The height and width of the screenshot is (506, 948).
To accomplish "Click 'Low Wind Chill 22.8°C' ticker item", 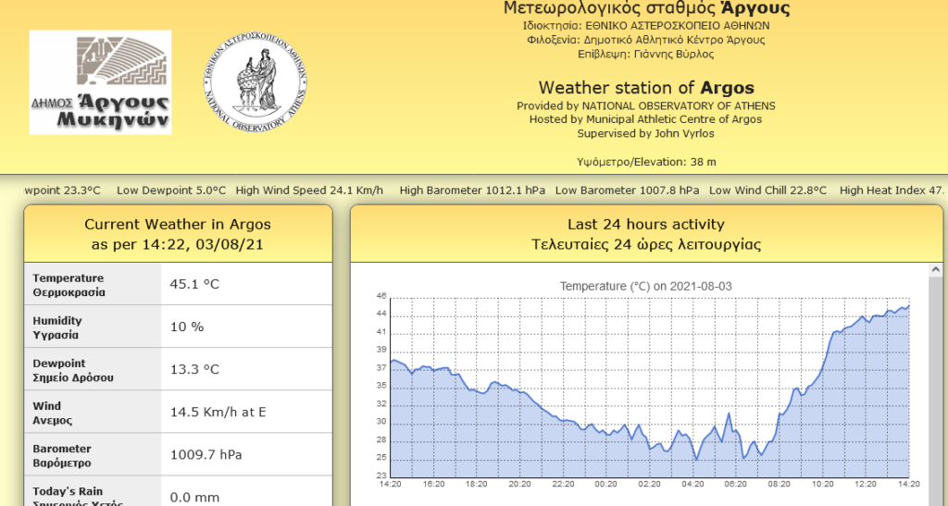I will (767, 191).
